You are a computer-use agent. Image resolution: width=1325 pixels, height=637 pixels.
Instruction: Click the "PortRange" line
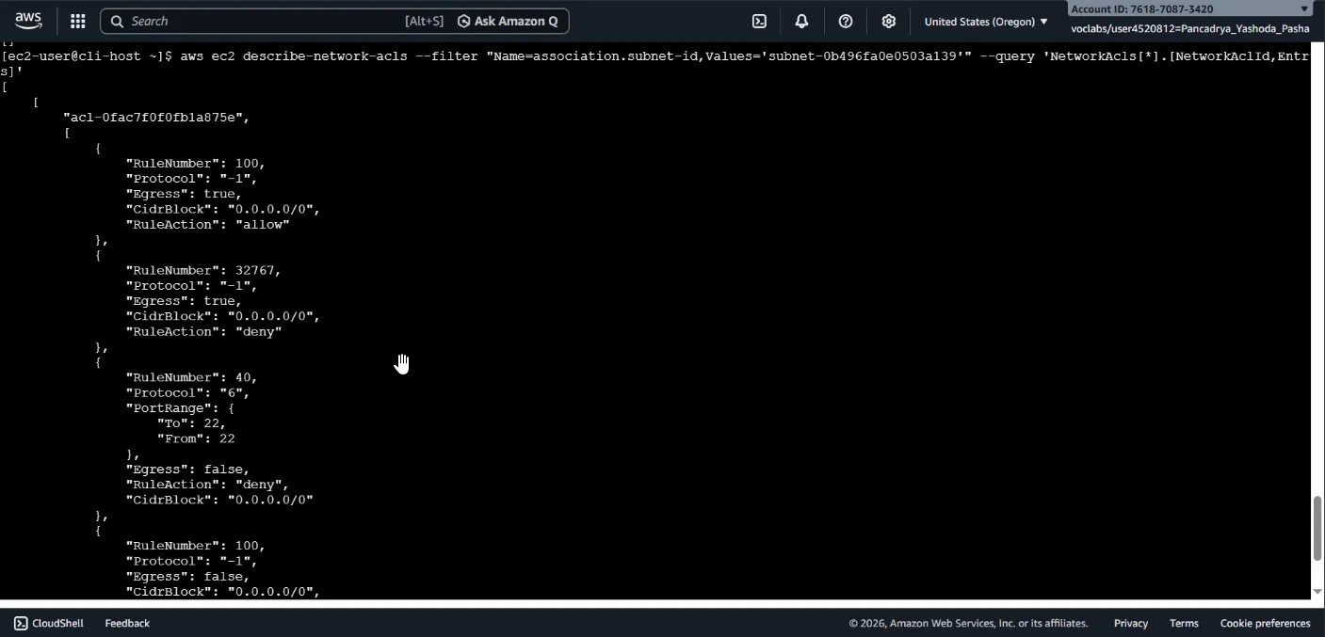point(180,408)
